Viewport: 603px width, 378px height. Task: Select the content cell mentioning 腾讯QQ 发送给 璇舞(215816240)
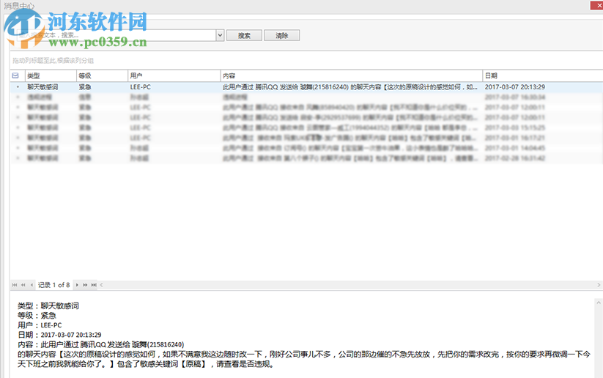click(x=352, y=87)
